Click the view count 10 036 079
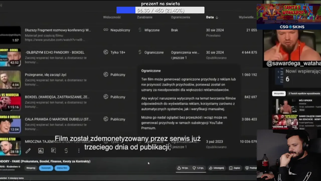Viewport: 321px width, 181px height. pos(248,142)
